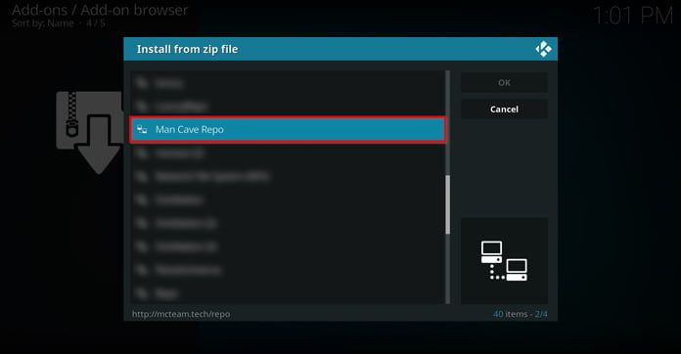The width and height of the screenshot is (681, 354).
Task: Click the 40 items - 2/4 counter
Action: point(520,314)
